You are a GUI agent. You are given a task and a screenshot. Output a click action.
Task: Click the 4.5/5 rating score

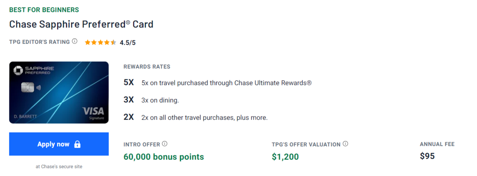128,42
